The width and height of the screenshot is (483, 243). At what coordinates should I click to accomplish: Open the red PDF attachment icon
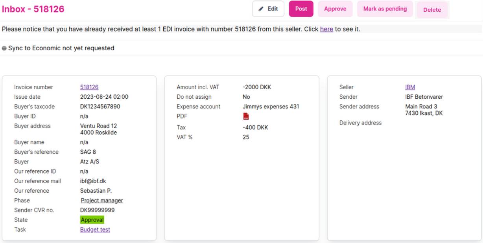point(246,116)
